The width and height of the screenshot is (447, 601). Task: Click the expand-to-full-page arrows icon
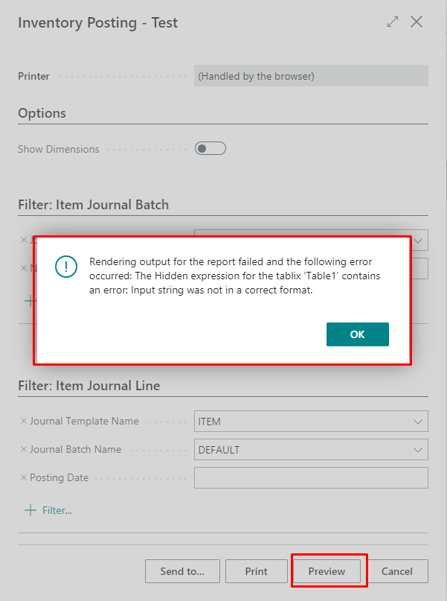point(392,22)
